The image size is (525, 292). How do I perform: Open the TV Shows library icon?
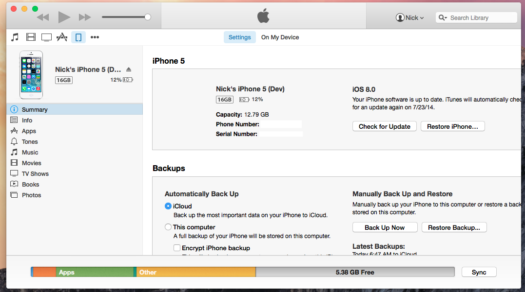tap(46, 37)
